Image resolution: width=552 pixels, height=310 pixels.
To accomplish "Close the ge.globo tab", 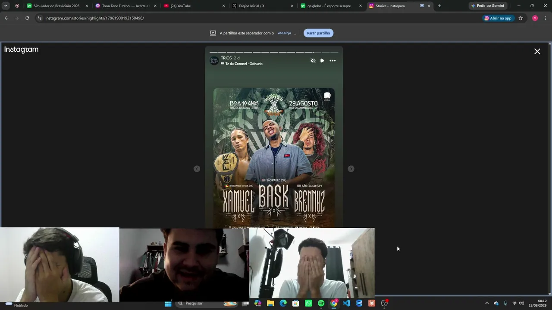I will 360,6.
